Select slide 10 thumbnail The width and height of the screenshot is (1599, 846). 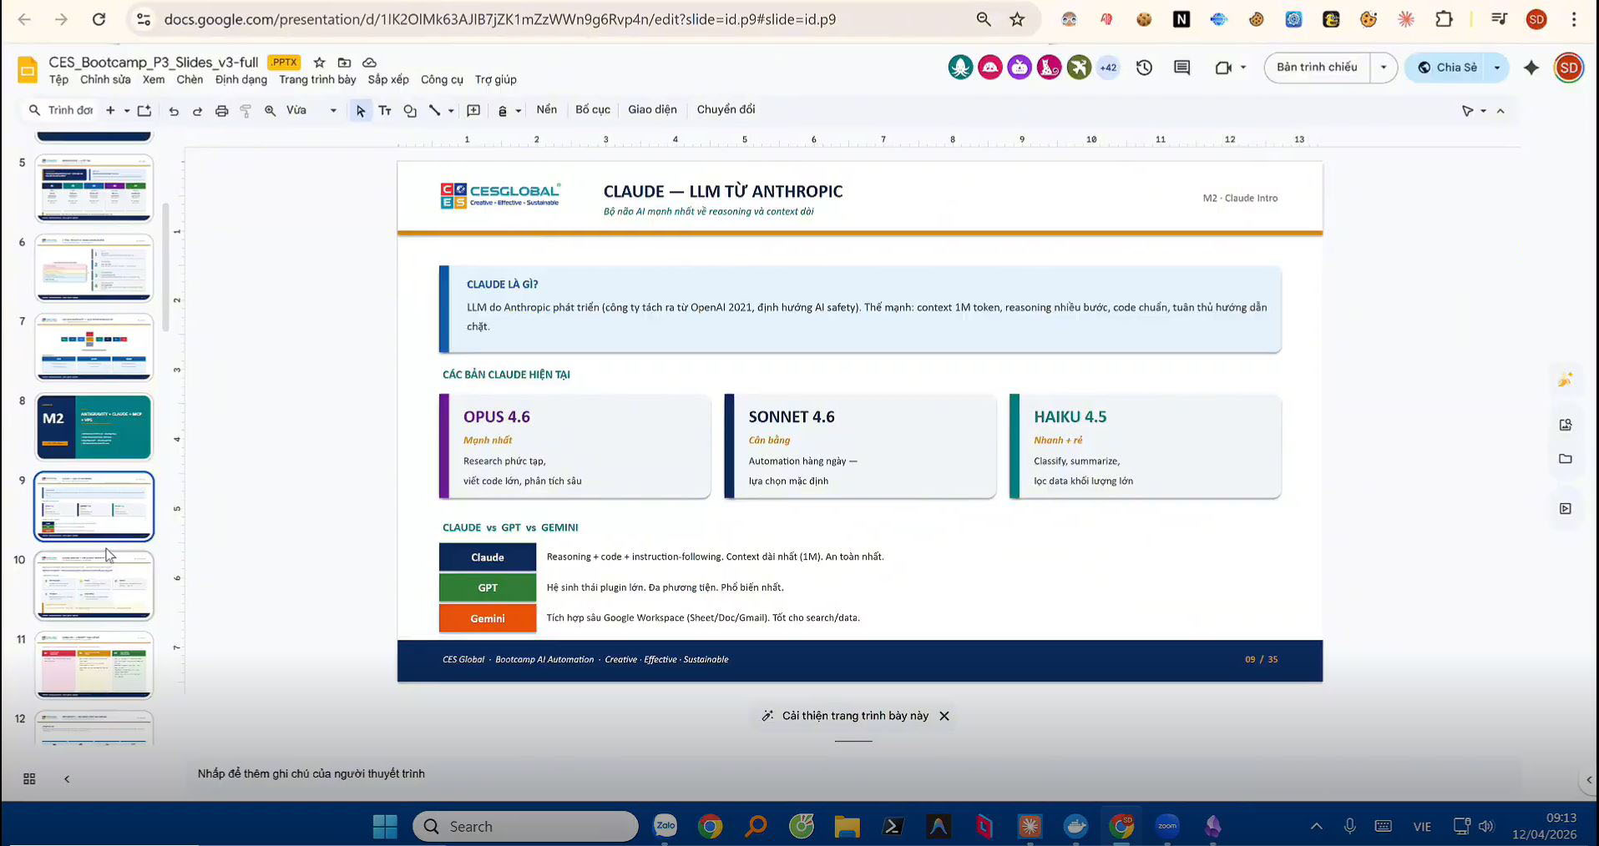coord(94,586)
